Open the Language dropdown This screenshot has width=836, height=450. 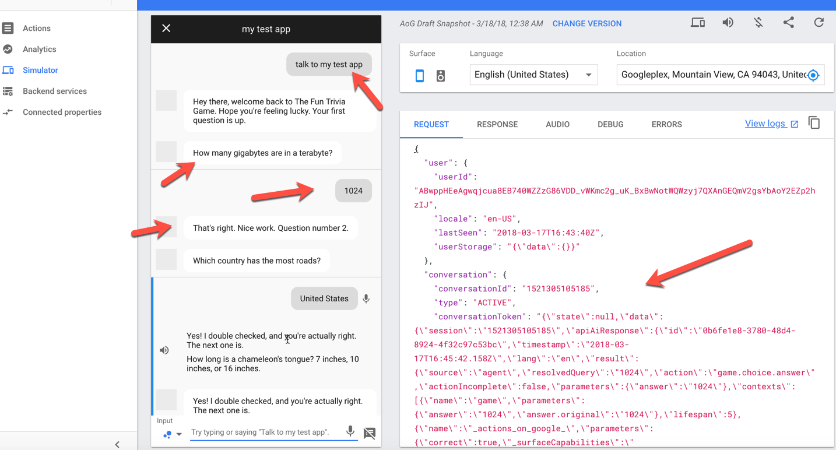[x=533, y=75]
